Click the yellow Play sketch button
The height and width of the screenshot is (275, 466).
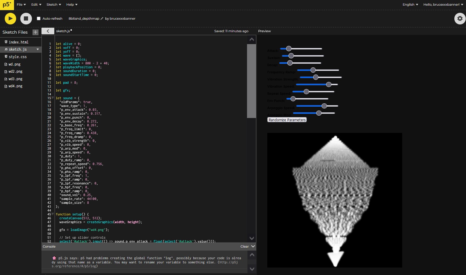[x=10, y=18]
